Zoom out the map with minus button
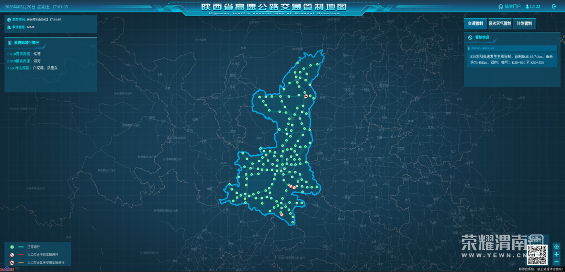The image size is (565, 272). pyautogui.click(x=556, y=262)
